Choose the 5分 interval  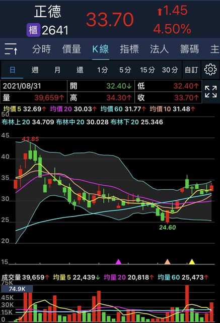pos(125,70)
